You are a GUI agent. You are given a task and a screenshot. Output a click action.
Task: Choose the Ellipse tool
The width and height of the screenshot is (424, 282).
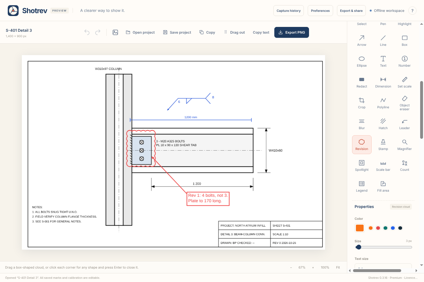click(362, 61)
